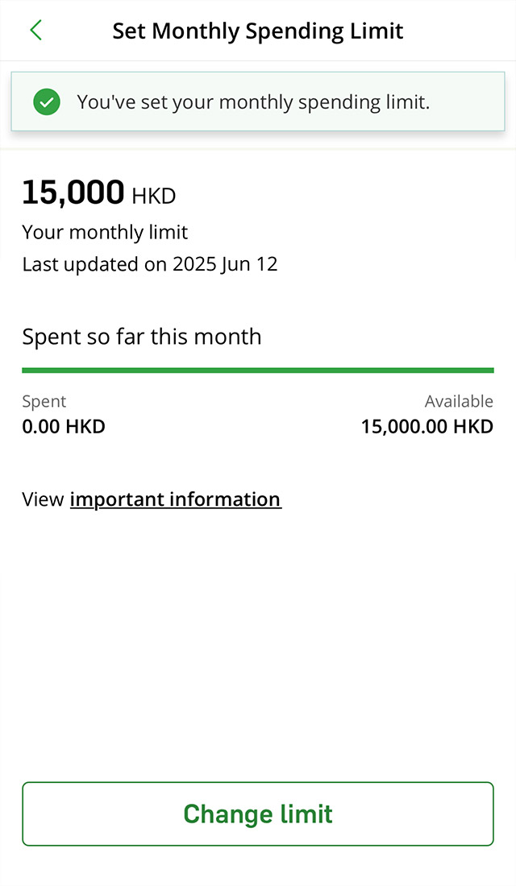Tap the Set Monthly Spending Limit title
Screen dimensions: 516x886
pos(258,31)
